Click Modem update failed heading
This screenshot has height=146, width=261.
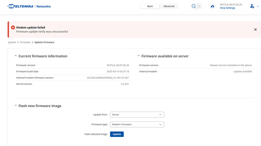pos(31,28)
